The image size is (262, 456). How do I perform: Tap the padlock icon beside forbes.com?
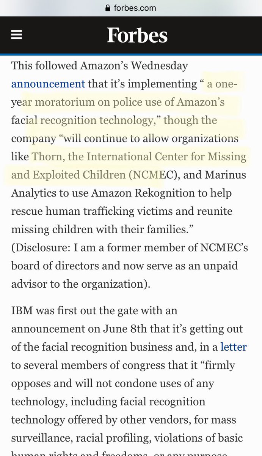click(108, 8)
